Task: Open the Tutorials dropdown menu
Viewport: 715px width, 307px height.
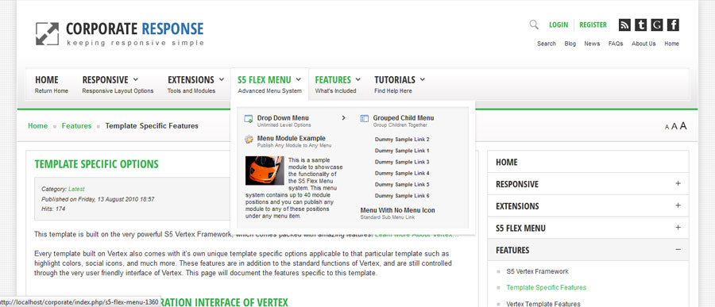Action: [400, 84]
